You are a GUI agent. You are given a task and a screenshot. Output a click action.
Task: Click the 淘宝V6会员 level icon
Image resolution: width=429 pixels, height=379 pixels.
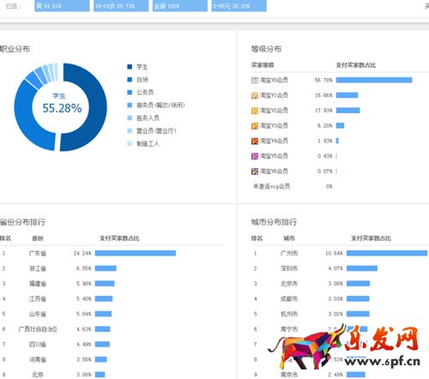[x=255, y=171]
